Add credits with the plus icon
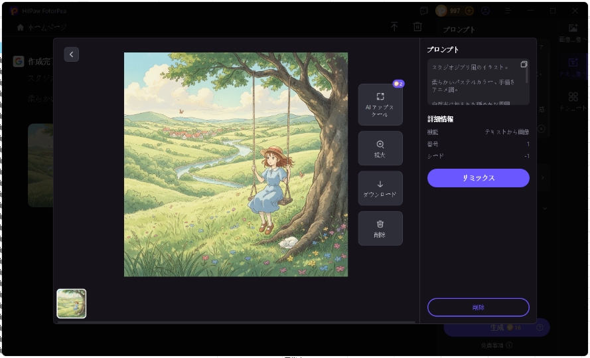 tap(469, 11)
